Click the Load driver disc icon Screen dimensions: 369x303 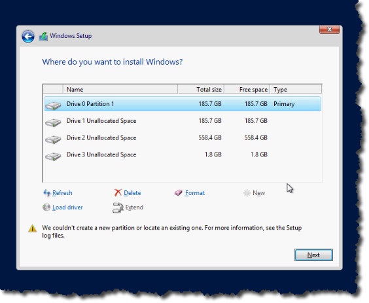(x=46, y=207)
